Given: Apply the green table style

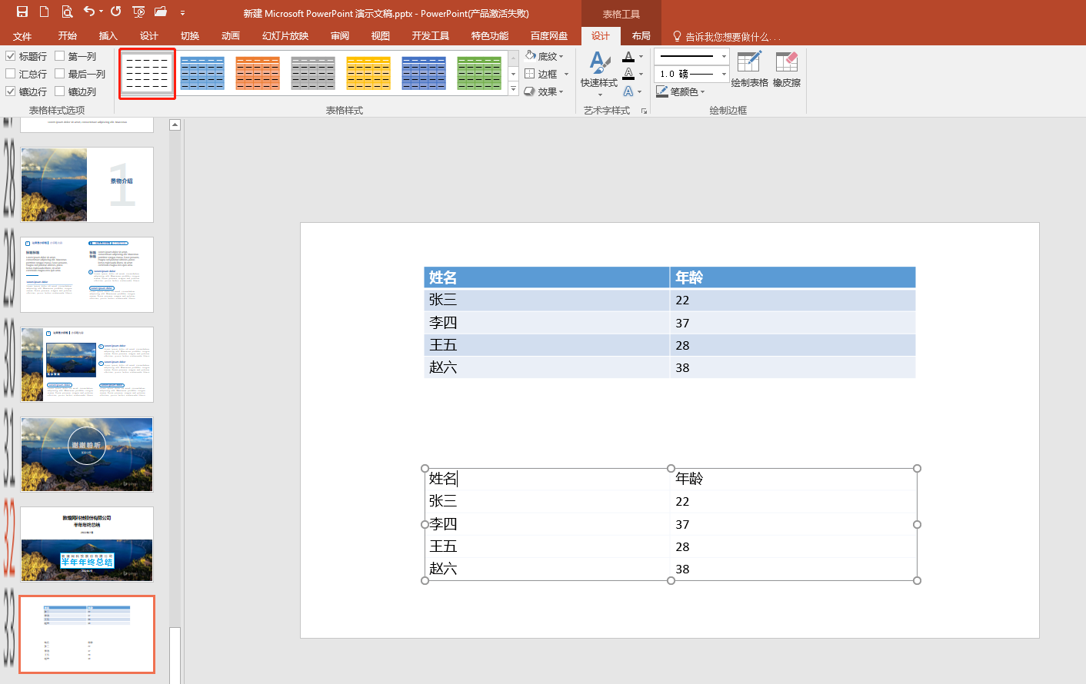Looking at the screenshot, I should [479, 74].
